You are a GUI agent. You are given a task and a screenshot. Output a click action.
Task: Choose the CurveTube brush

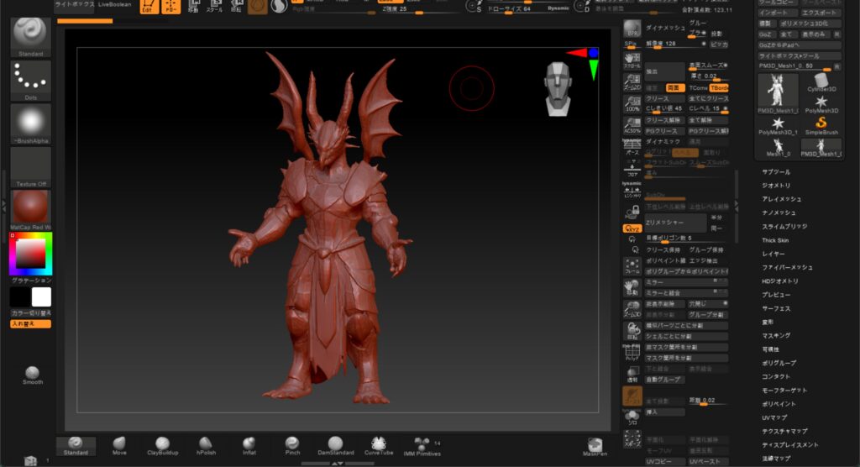click(379, 446)
